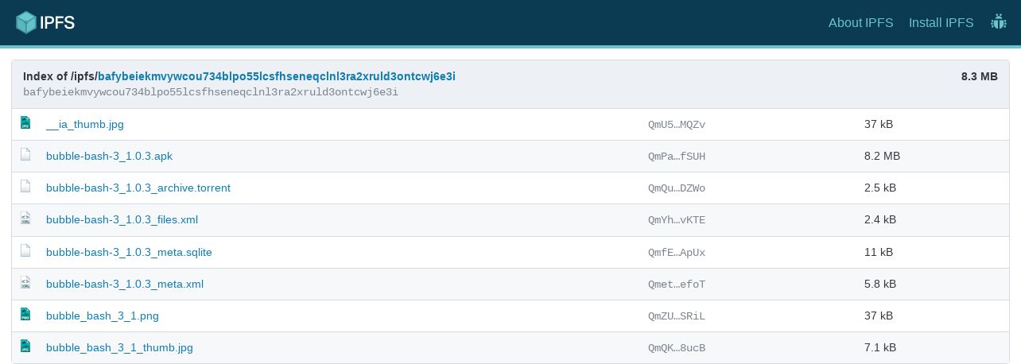Click hash QmU5…MQZv
This screenshot has width=1021, height=364.
point(677,124)
